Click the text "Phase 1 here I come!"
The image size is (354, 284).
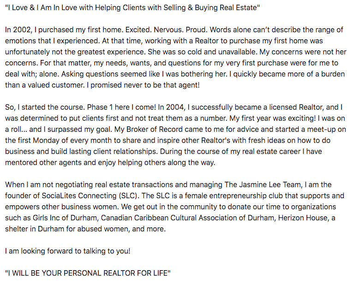[121, 107]
